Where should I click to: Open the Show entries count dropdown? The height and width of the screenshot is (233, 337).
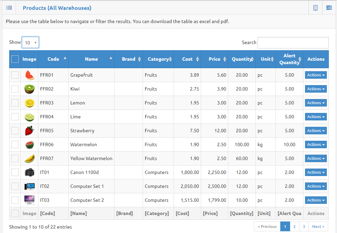tap(30, 42)
